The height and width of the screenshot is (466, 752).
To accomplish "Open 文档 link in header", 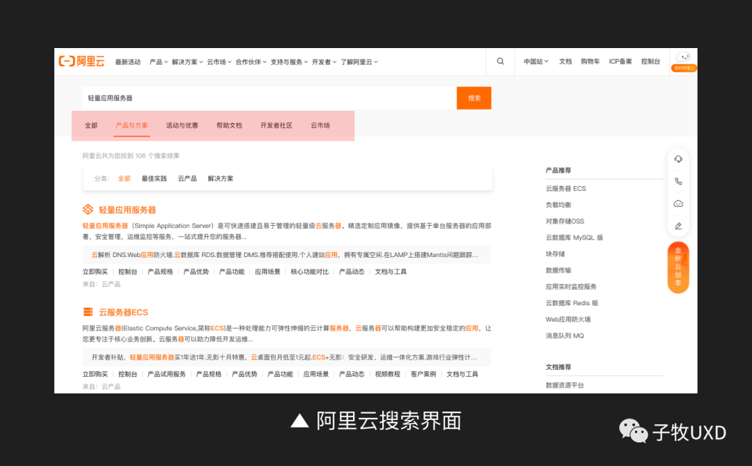I will [565, 61].
